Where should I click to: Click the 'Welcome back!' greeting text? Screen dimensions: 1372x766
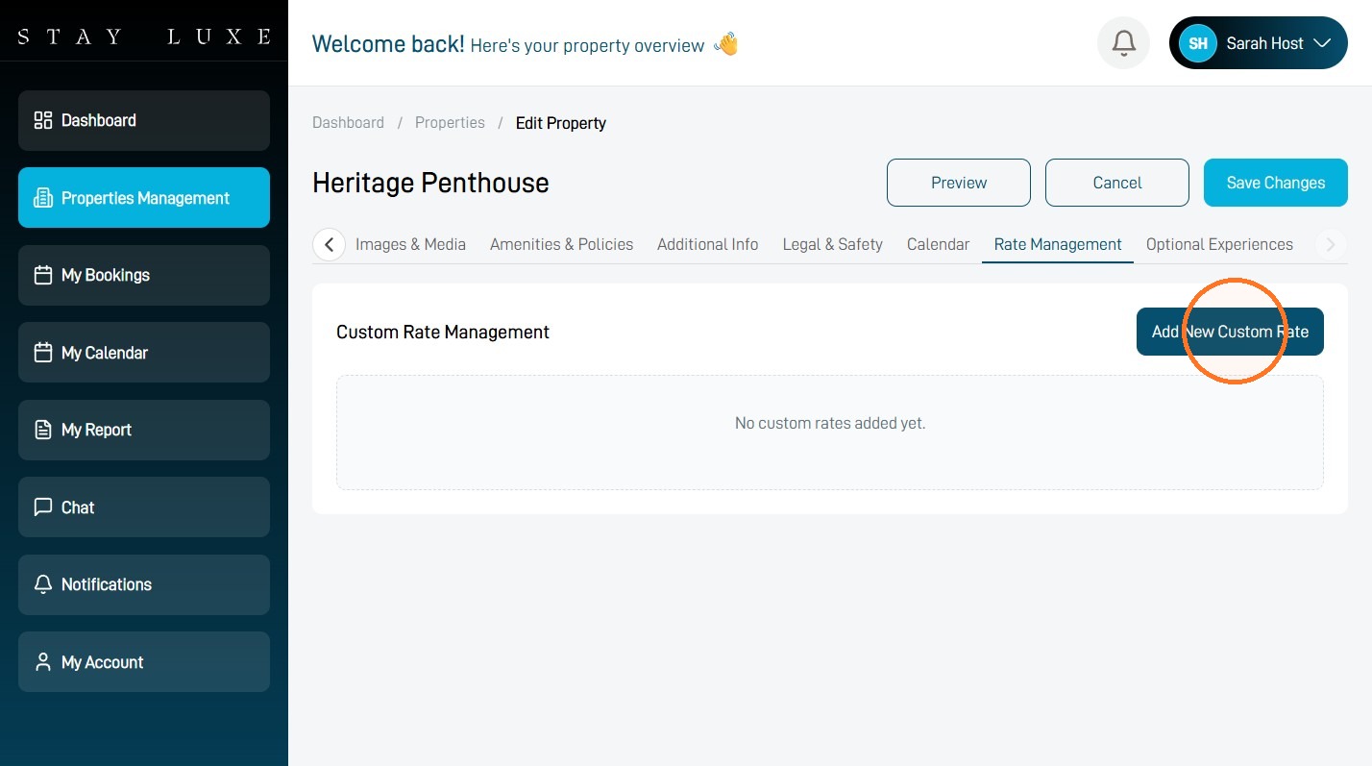tap(388, 43)
